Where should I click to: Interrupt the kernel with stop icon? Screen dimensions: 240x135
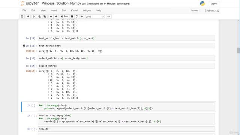pos(72,16)
